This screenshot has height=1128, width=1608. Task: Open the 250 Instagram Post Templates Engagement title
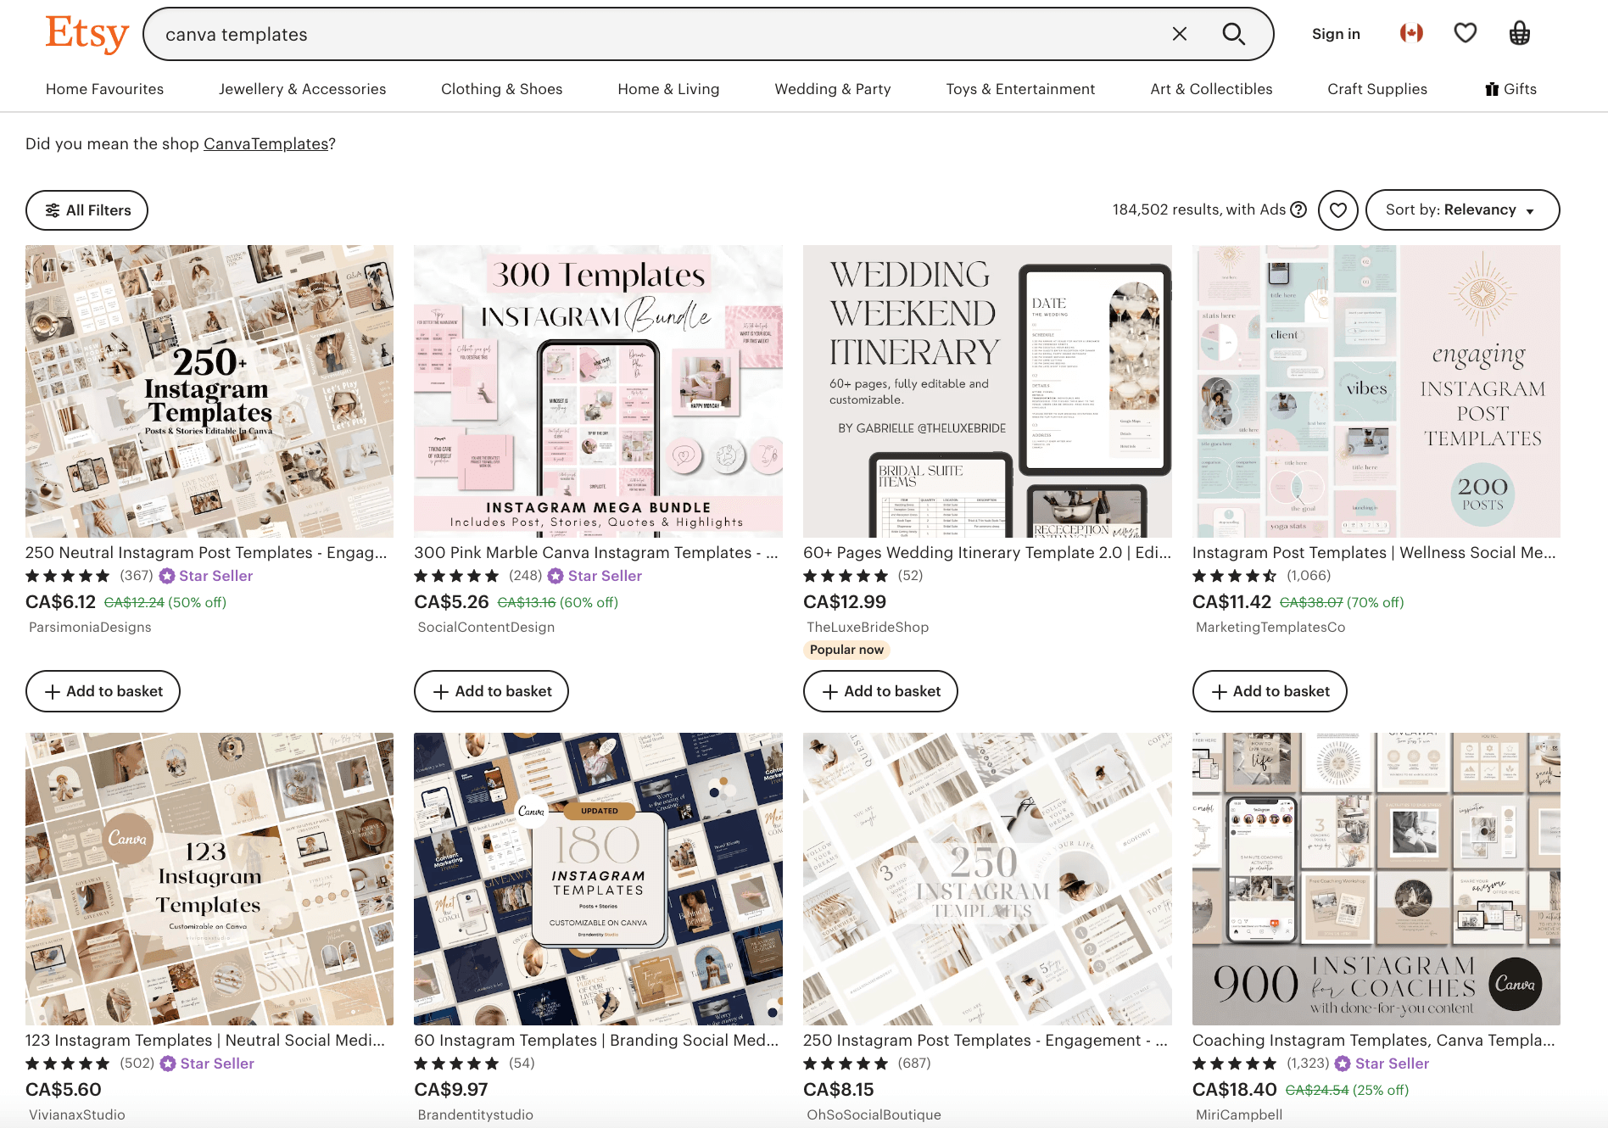[x=985, y=1041]
